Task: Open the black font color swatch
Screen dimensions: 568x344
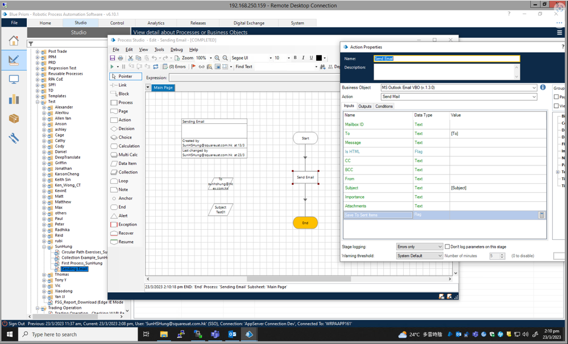Action: tap(319, 58)
